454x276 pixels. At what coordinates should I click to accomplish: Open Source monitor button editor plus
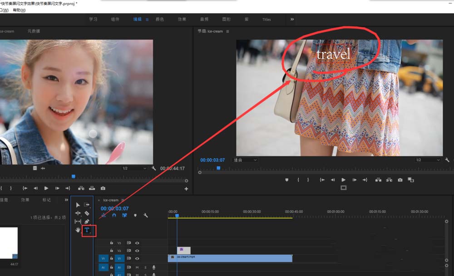coord(186,189)
